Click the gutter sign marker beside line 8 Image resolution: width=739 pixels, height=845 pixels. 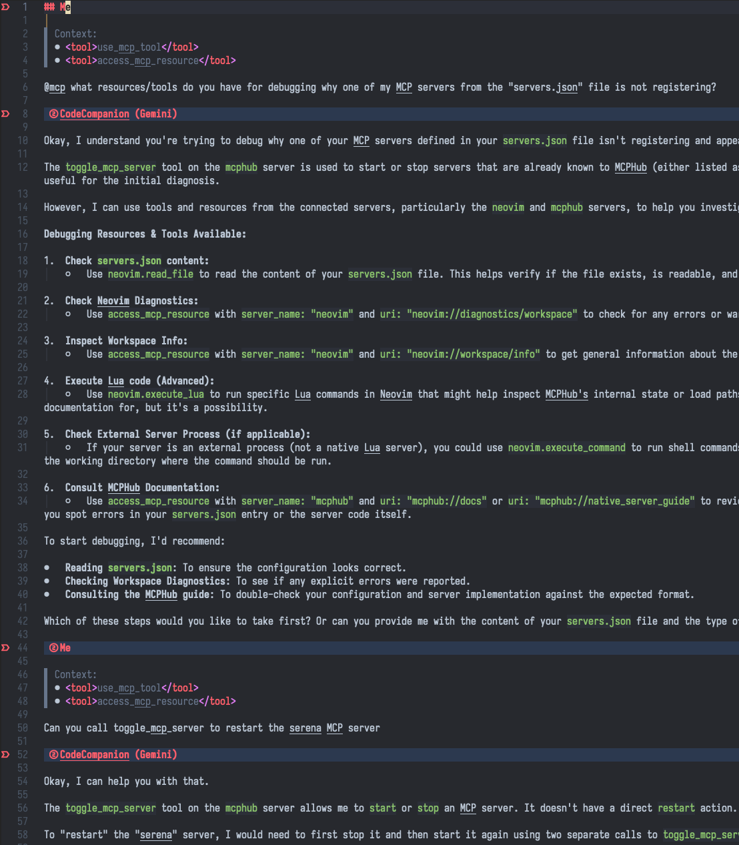click(x=5, y=114)
